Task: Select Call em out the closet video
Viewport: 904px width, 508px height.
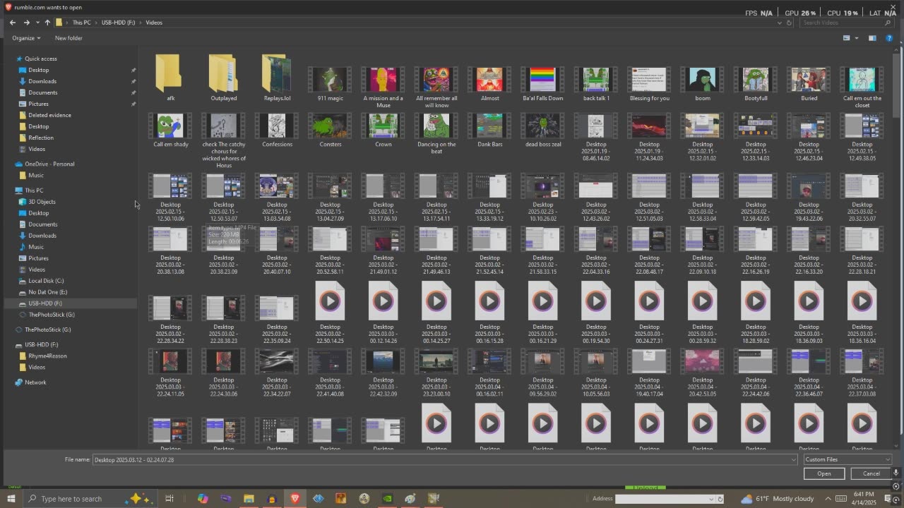Action: [x=862, y=88]
